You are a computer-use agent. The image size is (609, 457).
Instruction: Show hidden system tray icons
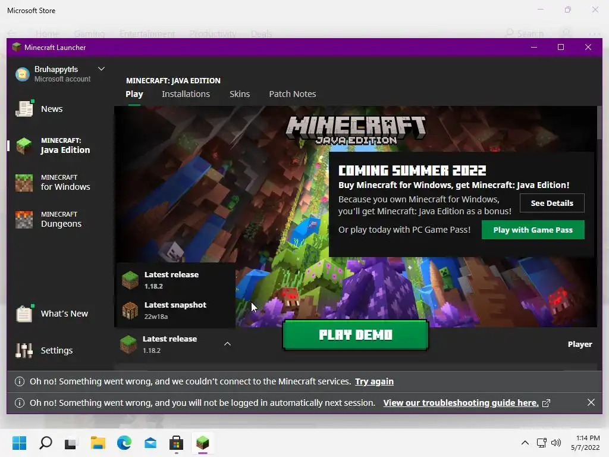click(x=525, y=443)
